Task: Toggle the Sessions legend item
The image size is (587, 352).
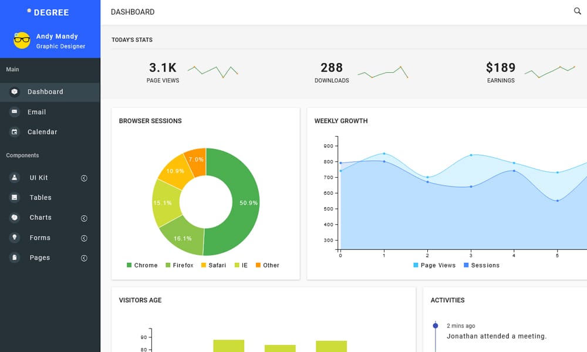Action: pos(482,265)
